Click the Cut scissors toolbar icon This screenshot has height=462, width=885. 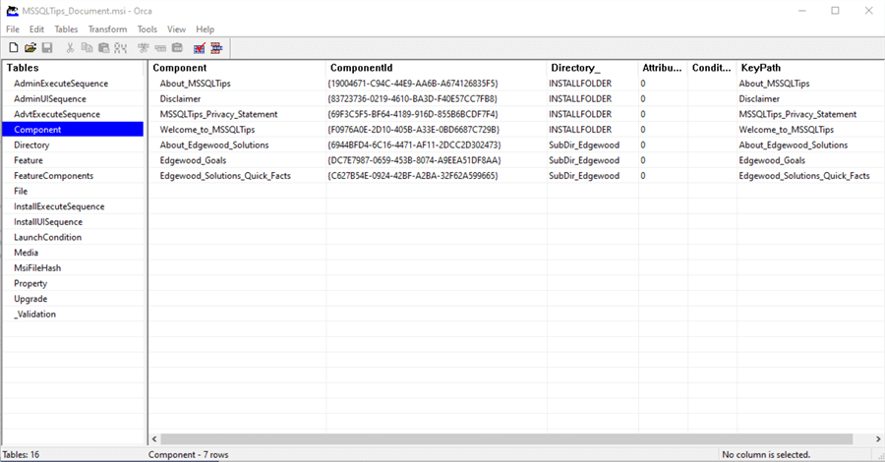tap(70, 48)
